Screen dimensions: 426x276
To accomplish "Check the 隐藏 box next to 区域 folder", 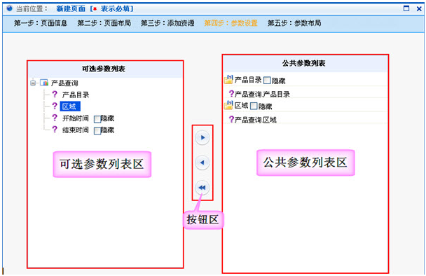I will click(254, 106).
